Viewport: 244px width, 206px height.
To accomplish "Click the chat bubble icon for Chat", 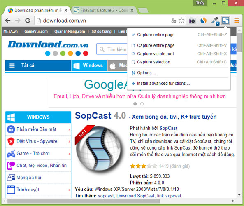I will point(11,166).
